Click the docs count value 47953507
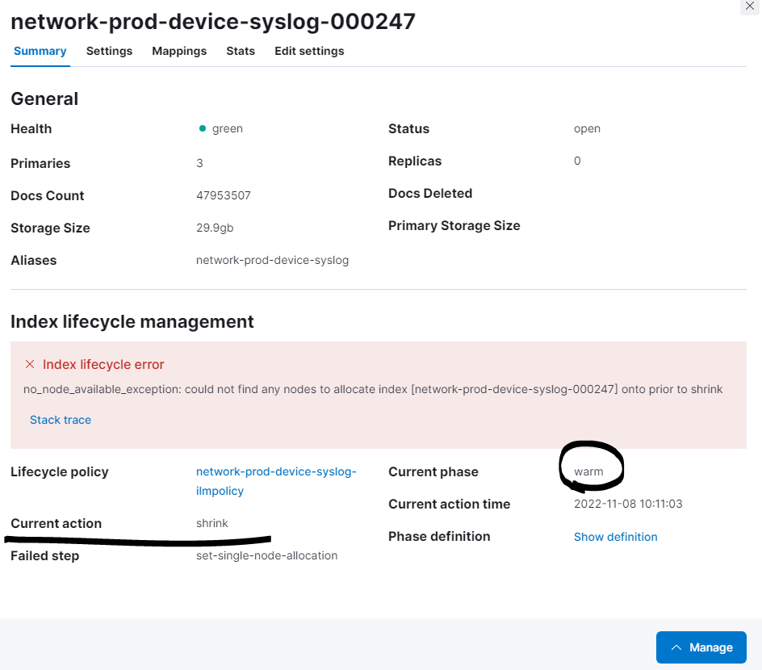 [223, 195]
